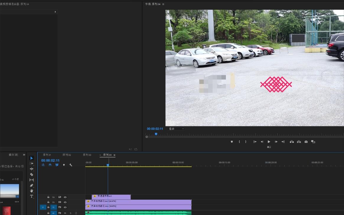This screenshot has width=344, height=215.
Task: Expand hidden project panel tabs chevron
Action: [24, 155]
